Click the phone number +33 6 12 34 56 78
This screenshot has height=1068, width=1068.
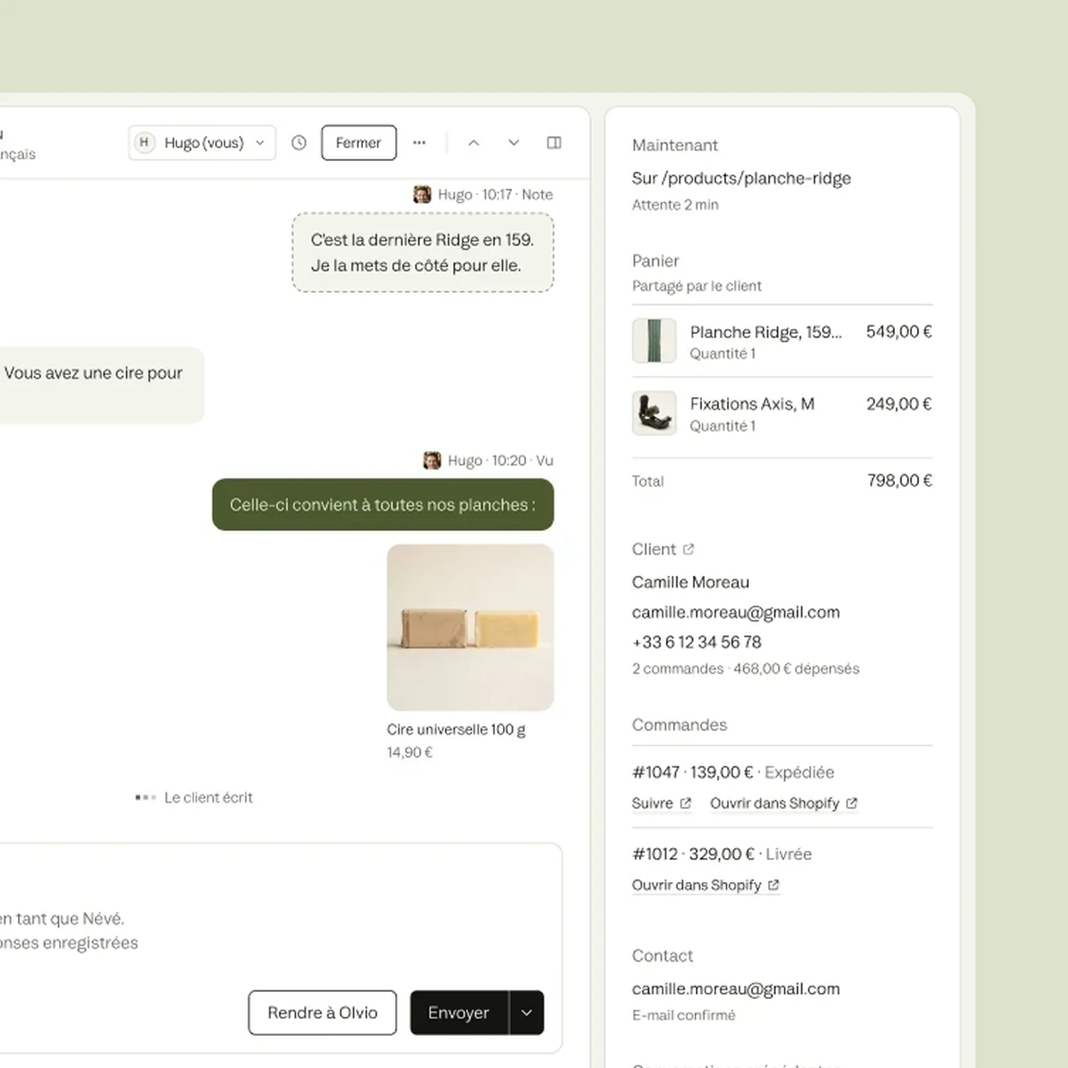697,642
